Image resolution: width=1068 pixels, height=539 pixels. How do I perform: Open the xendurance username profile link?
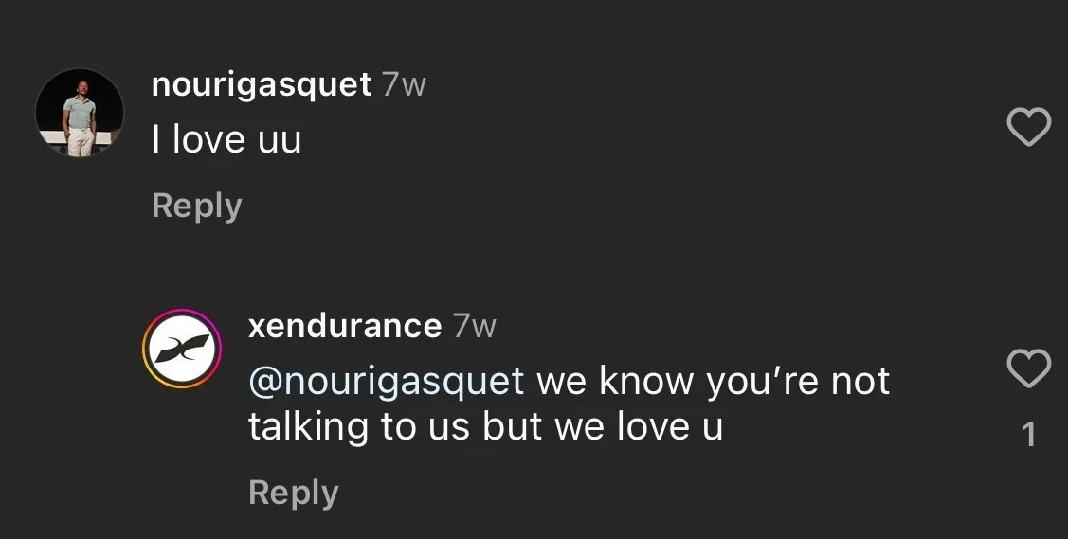345,326
